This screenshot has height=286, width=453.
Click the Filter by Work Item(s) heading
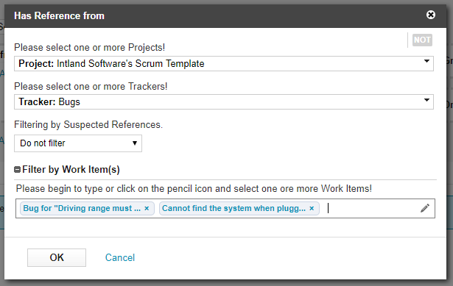(71, 170)
